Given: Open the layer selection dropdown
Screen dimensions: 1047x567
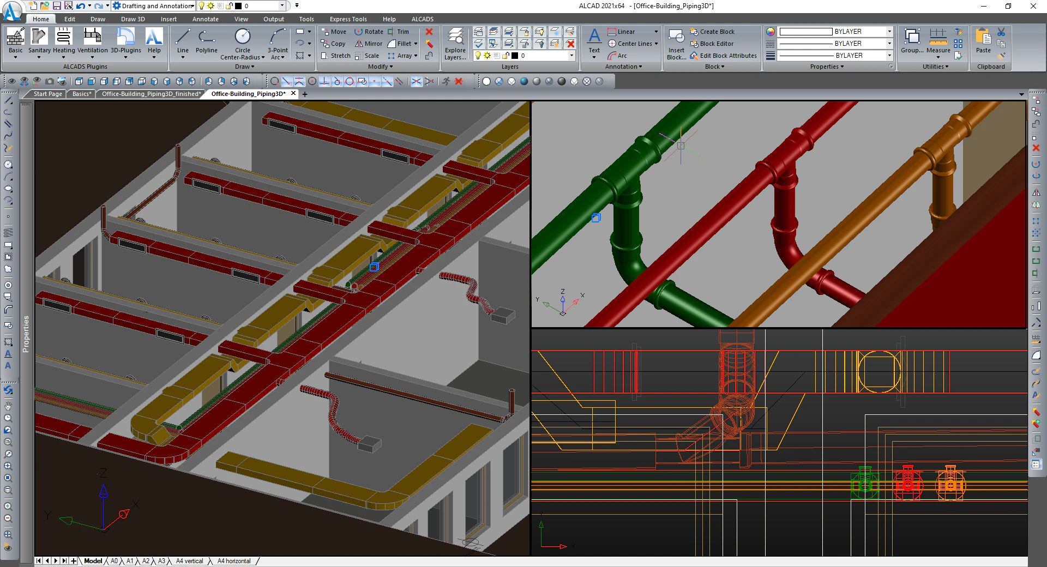Looking at the screenshot, I should [571, 55].
